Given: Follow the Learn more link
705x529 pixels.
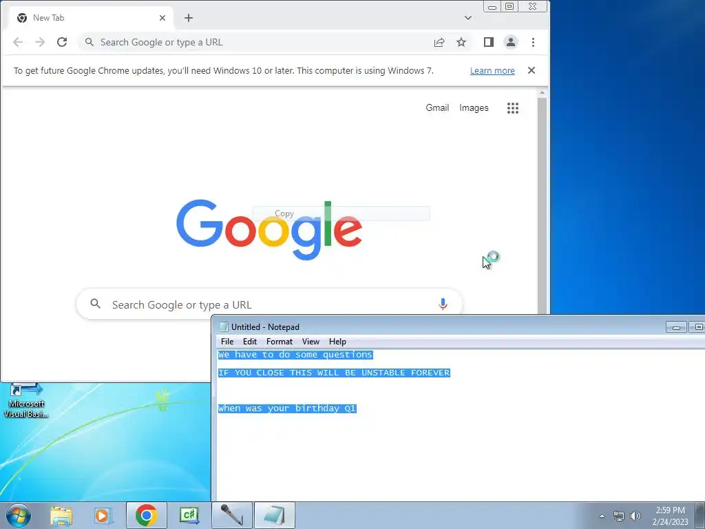Looking at the screenshot, I should coord(492,71).
